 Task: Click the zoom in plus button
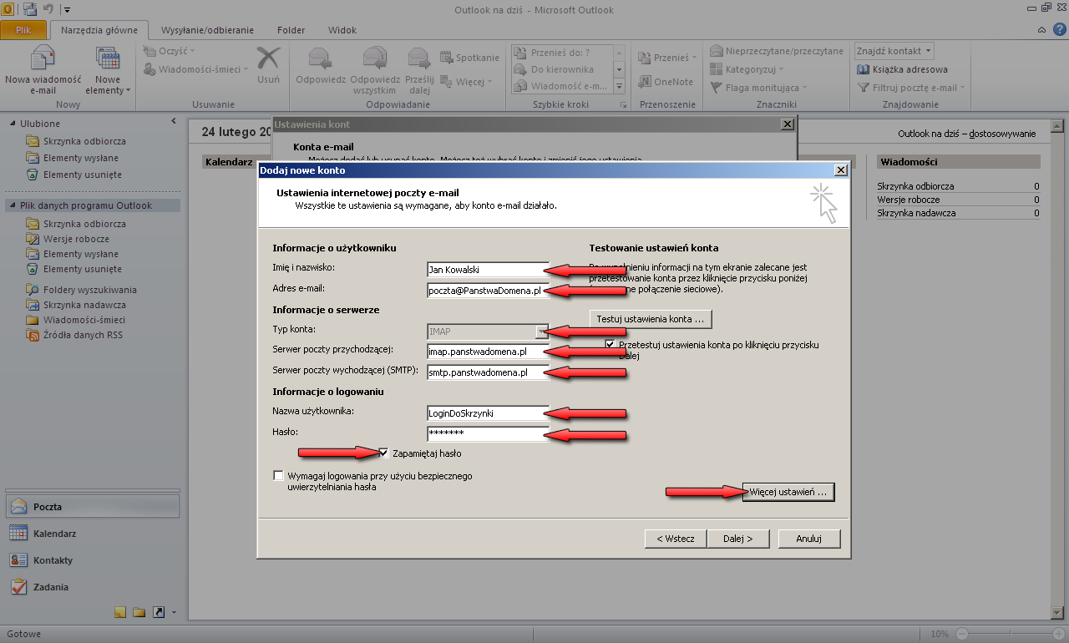coord(1058,634)
